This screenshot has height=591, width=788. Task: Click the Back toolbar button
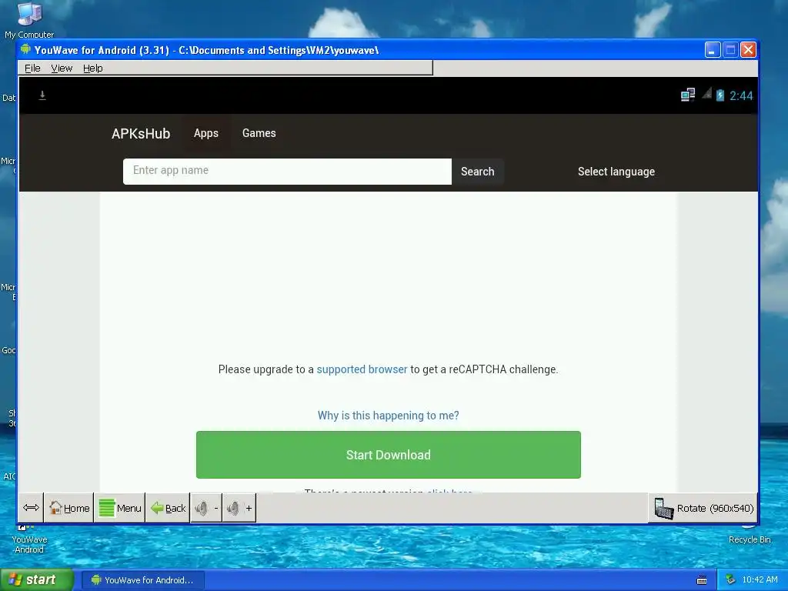point(168,508)
